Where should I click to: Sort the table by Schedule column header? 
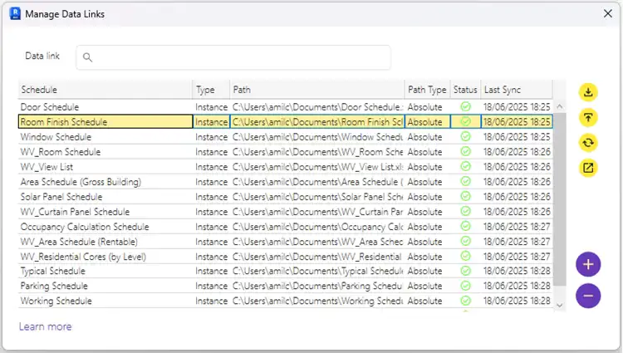point(105,90)
